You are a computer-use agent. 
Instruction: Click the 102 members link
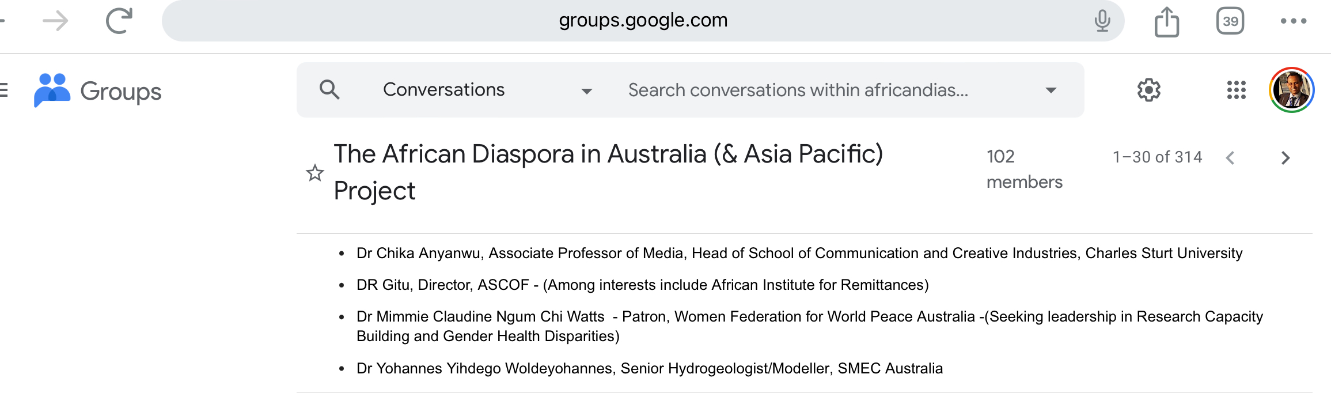[x=1024, y=169]
